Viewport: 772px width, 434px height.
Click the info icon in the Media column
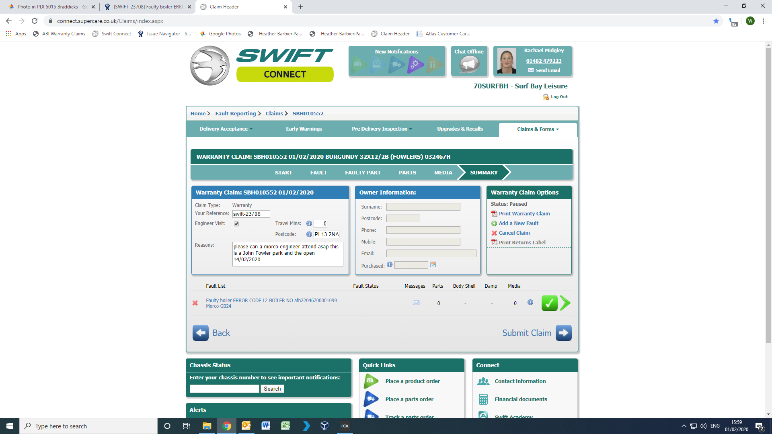click(x=530, y=302)
